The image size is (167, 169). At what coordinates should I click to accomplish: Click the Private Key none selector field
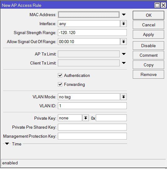click(x=70, y=118)
